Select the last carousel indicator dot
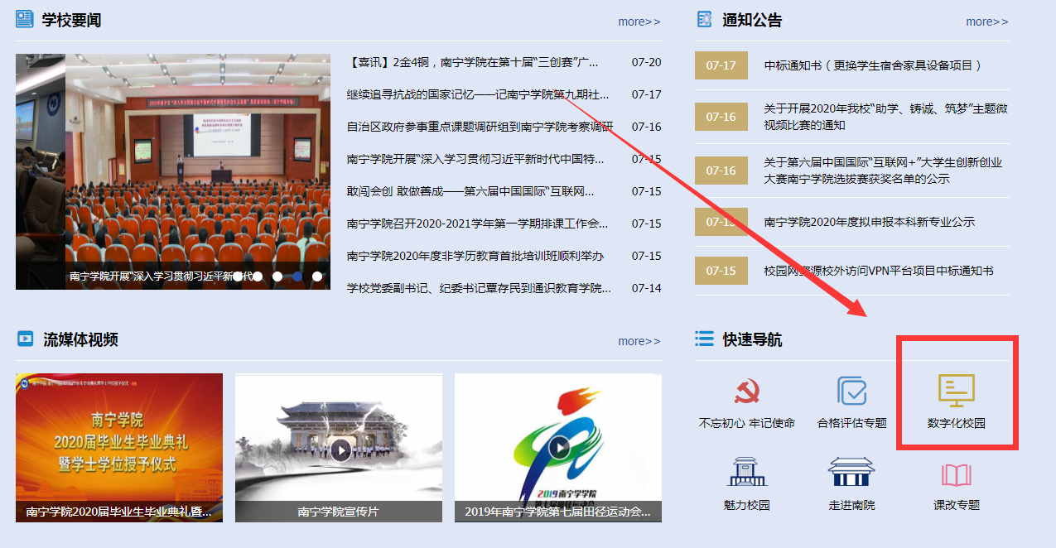Viewport: 1056px width, 548px height. coord(317,276)
